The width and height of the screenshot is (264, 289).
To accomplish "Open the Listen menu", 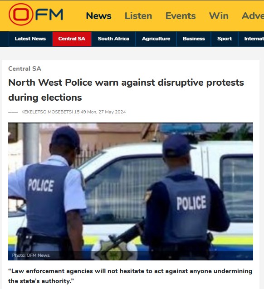I will tap(138, 16).
